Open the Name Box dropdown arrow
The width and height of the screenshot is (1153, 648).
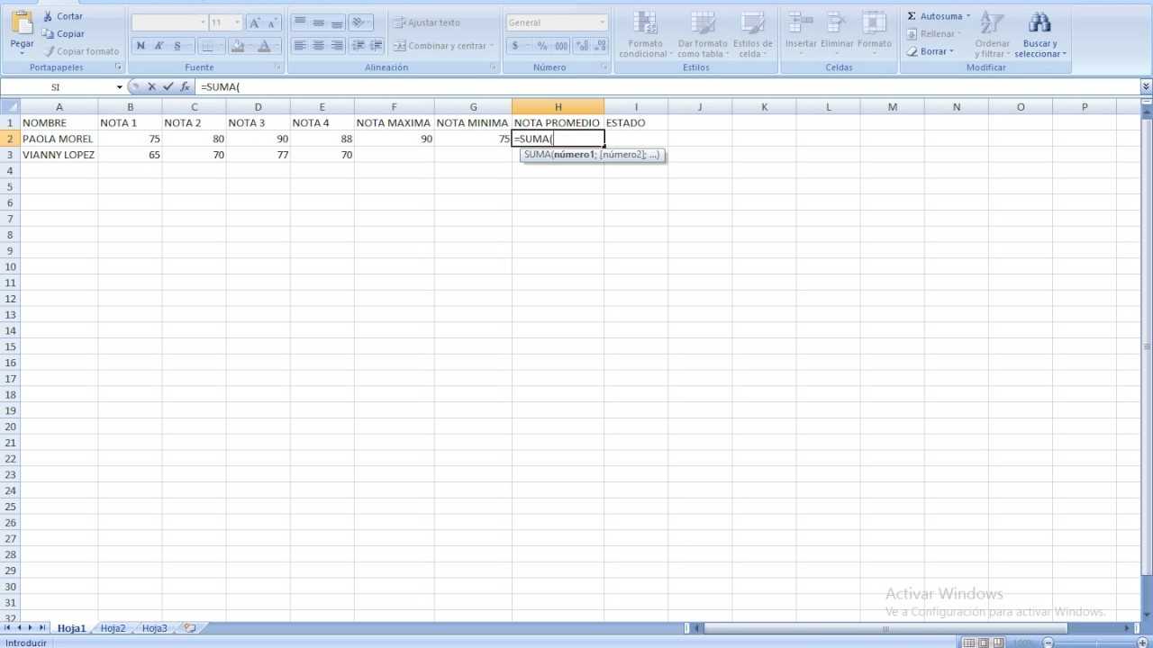pos(119,87)
